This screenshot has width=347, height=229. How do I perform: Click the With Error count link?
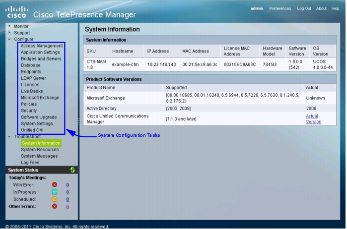coord(68,185)
